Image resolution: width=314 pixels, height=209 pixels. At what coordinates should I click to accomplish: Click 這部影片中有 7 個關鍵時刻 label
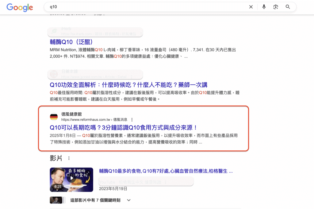click(95, 200)
